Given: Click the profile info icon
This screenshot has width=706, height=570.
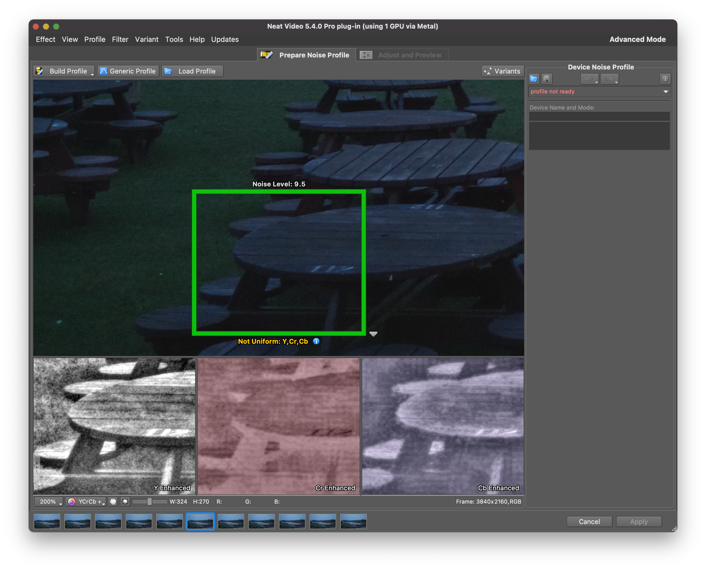Looking at the screenshot, I should (x=665, y=79).
